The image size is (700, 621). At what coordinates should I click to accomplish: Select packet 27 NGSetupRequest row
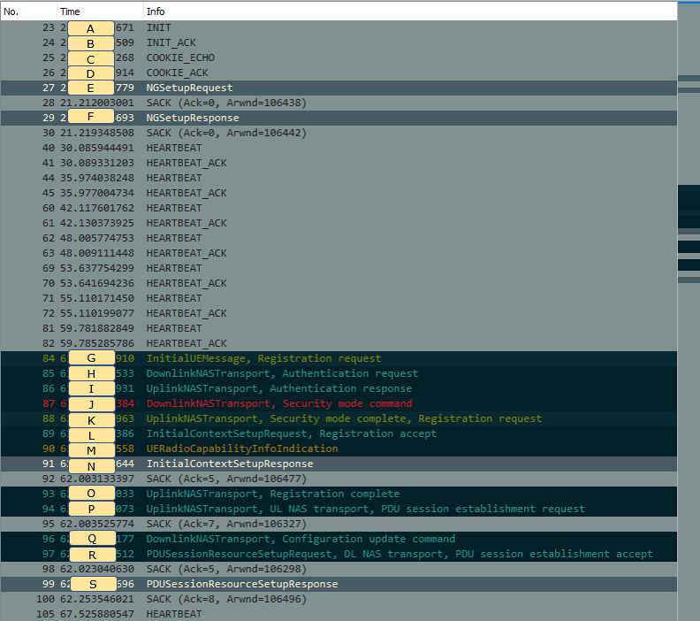click(339, 88)
